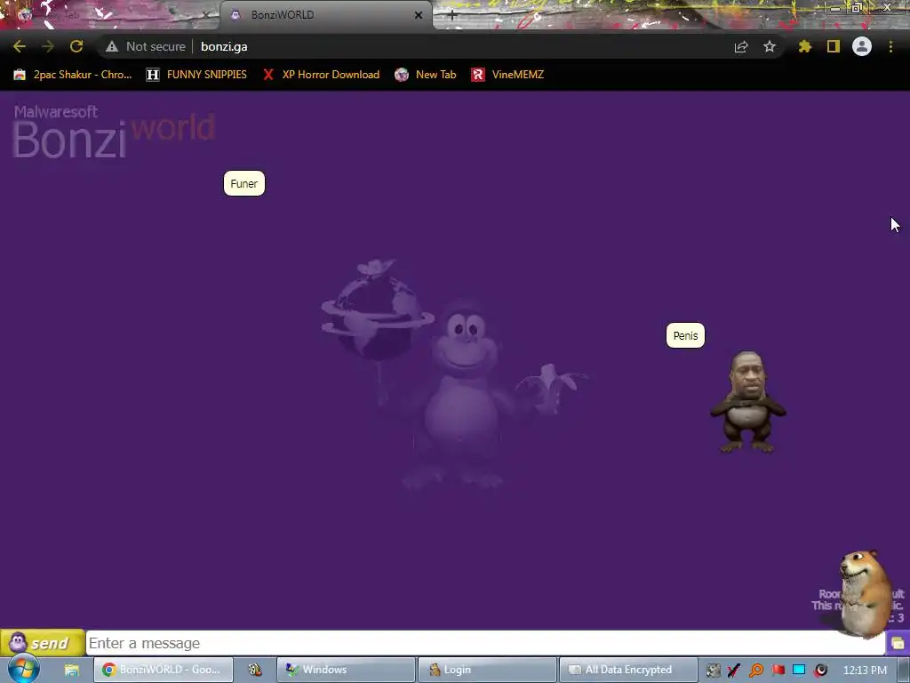This screenshot has height=683, width=910.
Task: Open the FUNNY SNIPPIES bookmark
Action: (196, 75)
